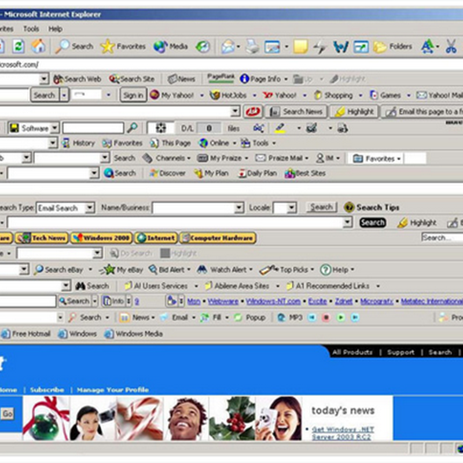Open Search with the magnifier icon

pyautogui.click(x=75, y=46)
